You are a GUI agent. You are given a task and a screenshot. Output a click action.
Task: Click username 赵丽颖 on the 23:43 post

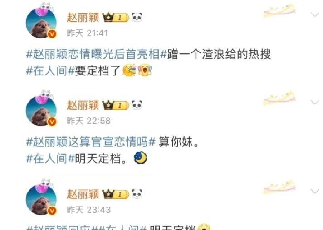tap(83, 194)
